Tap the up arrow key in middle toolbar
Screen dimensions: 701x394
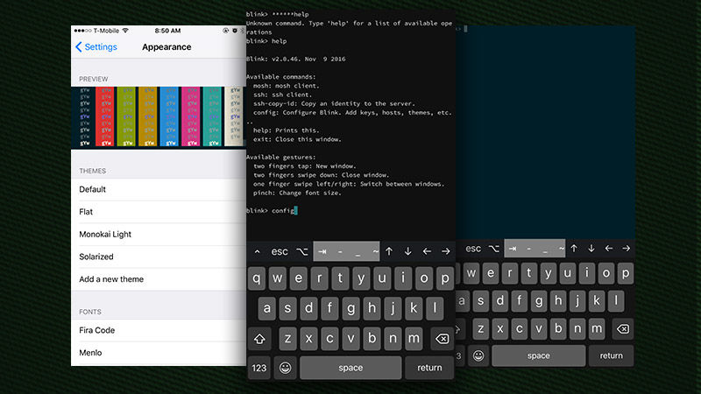pos(389,251)
